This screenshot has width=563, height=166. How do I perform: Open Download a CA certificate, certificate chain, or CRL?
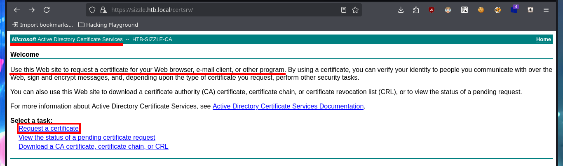click(94, 147)
